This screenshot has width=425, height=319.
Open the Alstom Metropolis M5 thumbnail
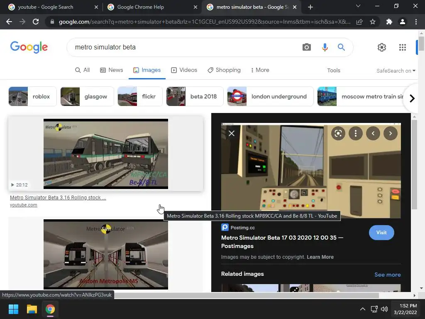[106, 255]
